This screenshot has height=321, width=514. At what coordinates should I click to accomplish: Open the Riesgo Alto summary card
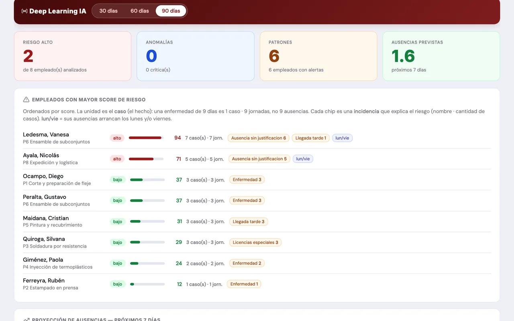(73, 56)
